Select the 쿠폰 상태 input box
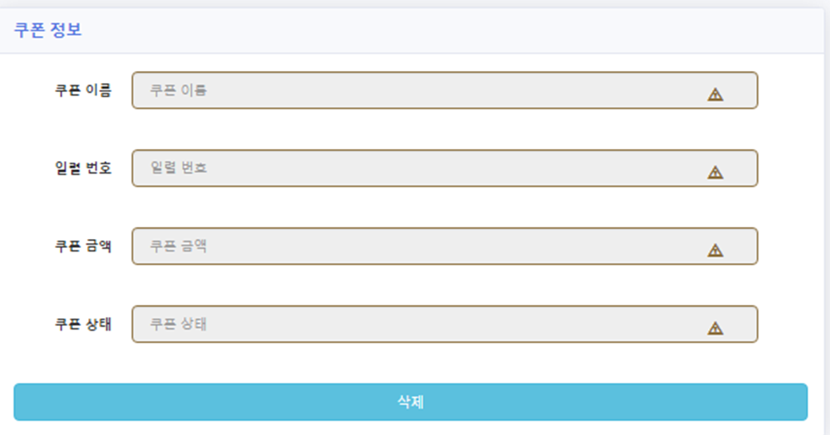 (445, 324)
